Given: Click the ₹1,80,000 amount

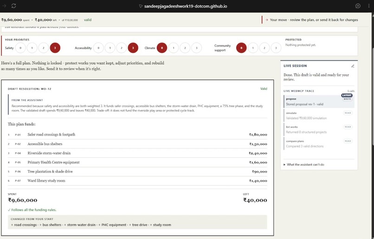Looking at the screenshot, I should click(x=258, y=135).
